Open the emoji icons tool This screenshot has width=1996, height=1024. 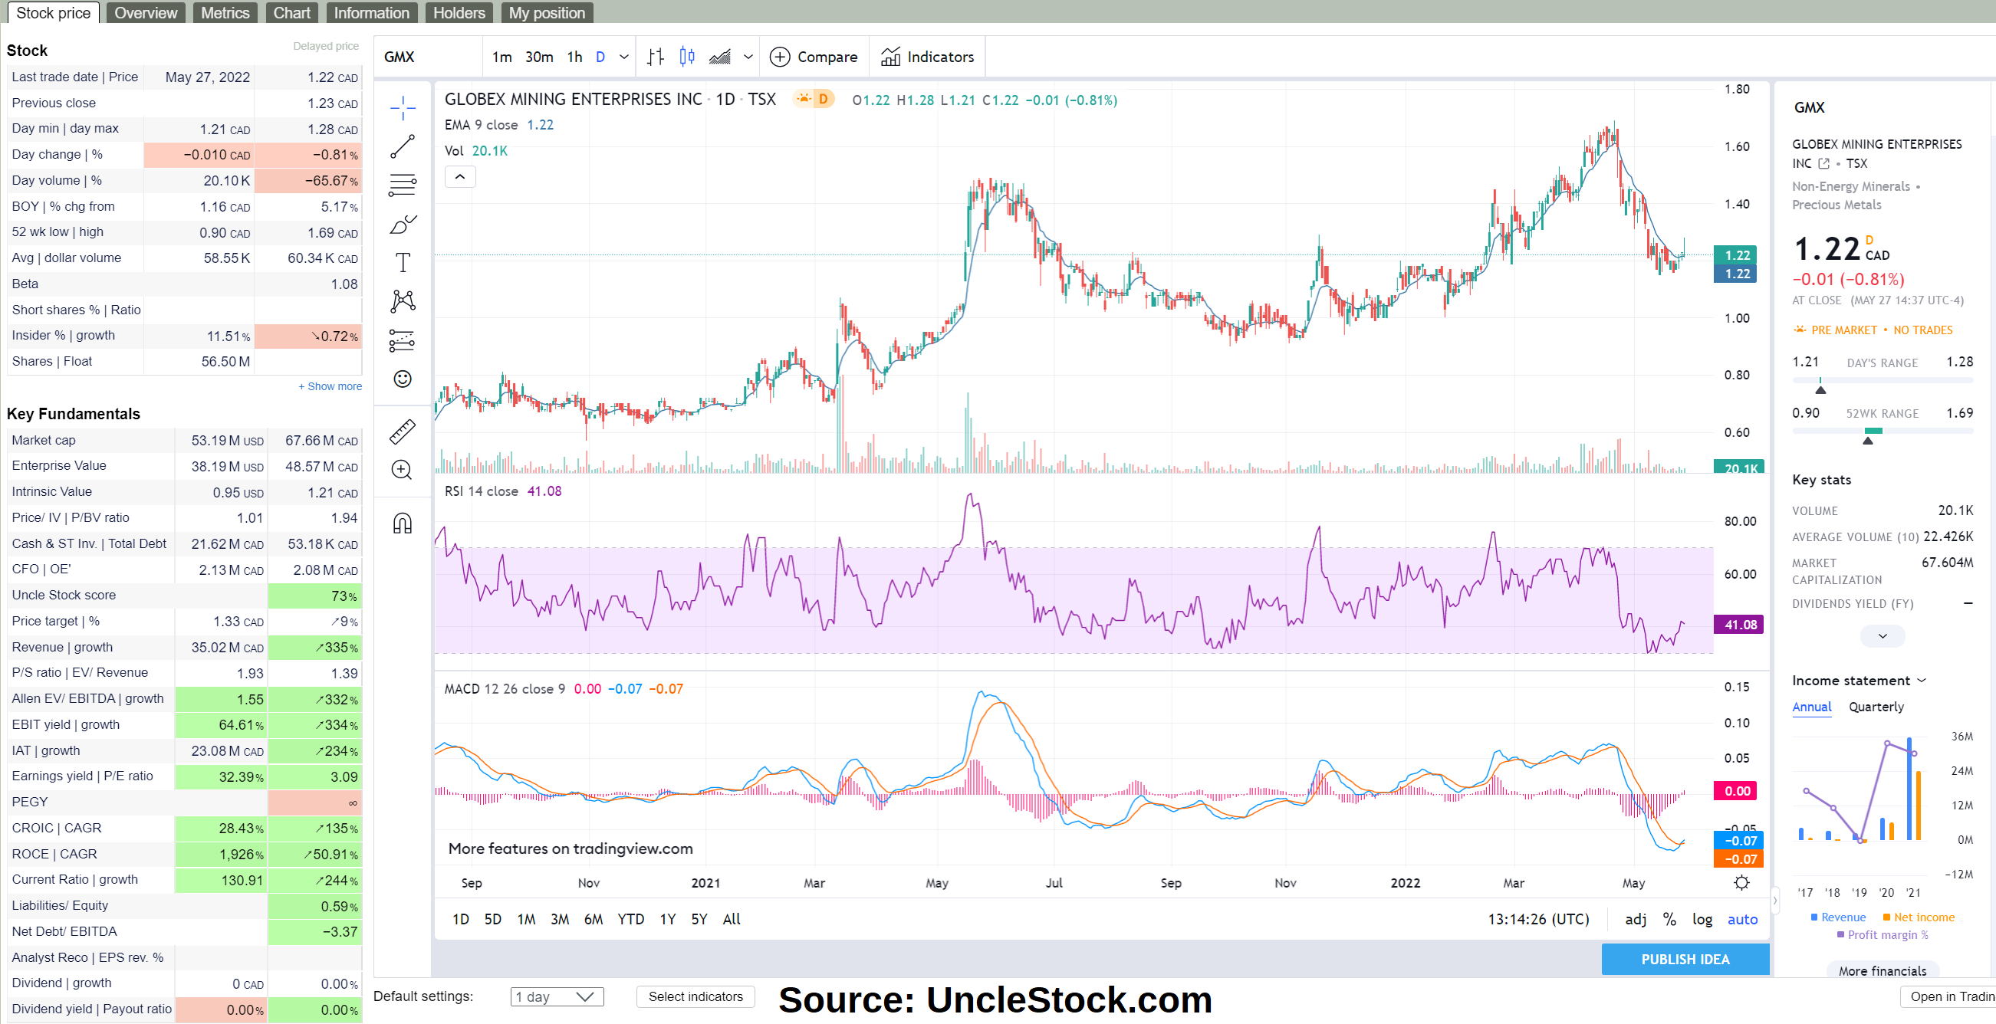point(402,379)
